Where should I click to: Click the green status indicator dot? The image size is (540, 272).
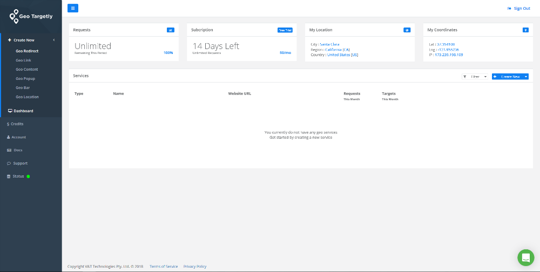pyautogui.click(x=28, y=176)
